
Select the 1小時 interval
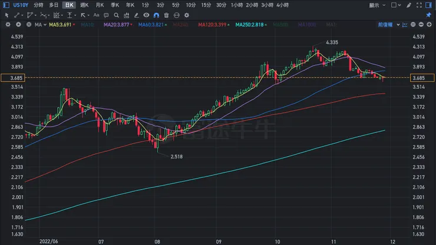pos(237,5)
